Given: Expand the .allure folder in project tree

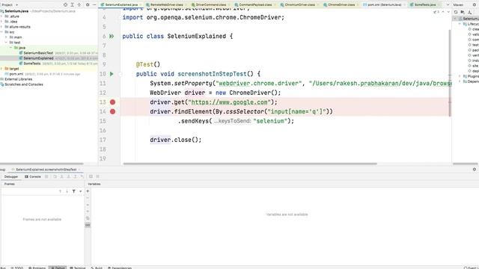Looking at the screenshot, I should 1,16.
